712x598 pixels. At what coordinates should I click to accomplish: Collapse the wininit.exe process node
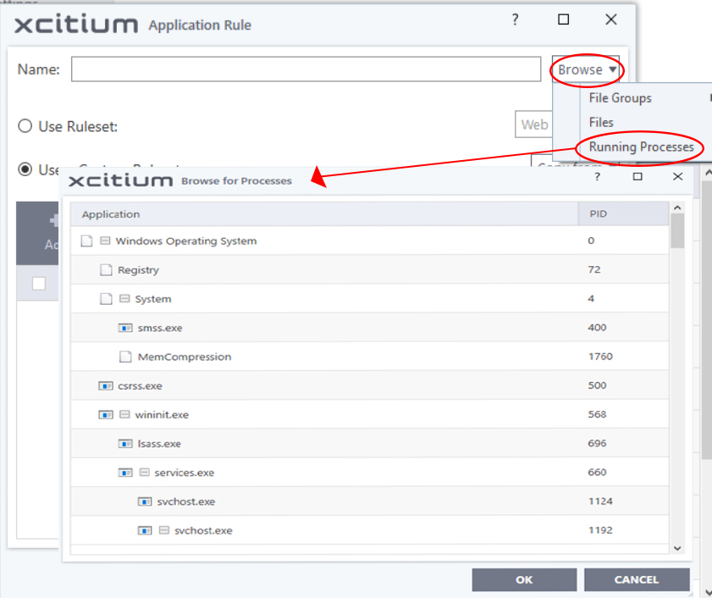pos(124,414)
